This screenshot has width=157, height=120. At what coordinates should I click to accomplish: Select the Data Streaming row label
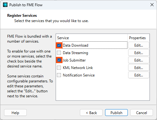[76, 53]
